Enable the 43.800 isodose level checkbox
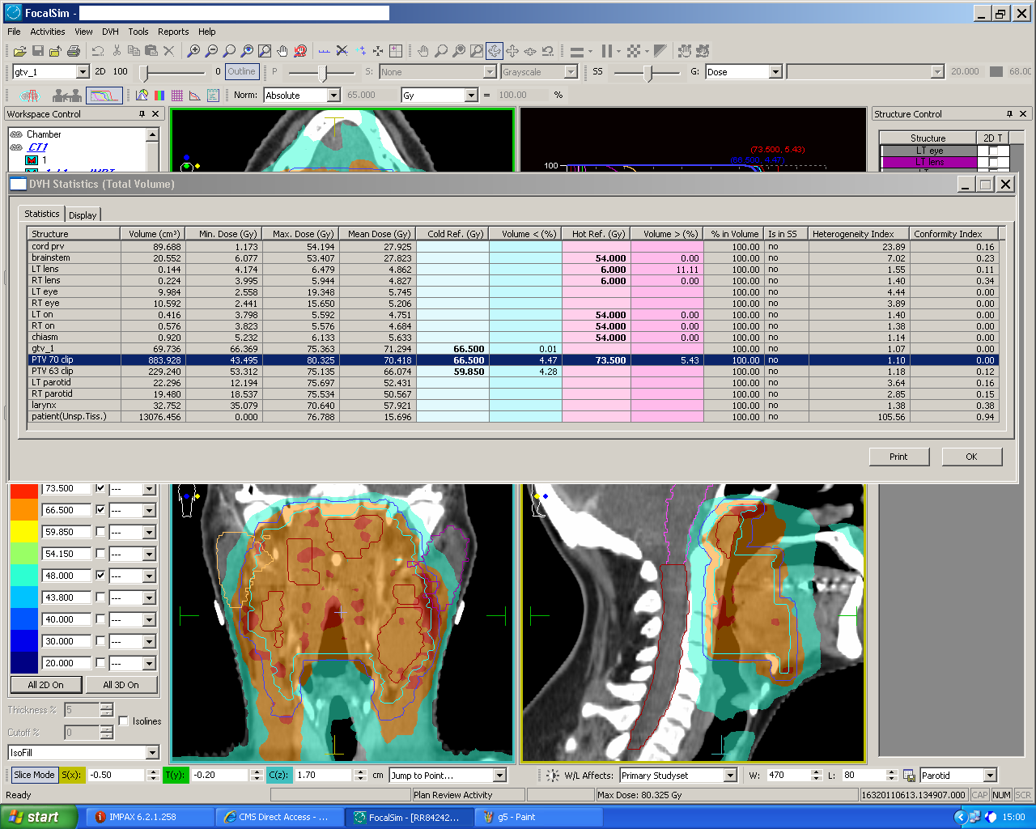 click(100, 597)
